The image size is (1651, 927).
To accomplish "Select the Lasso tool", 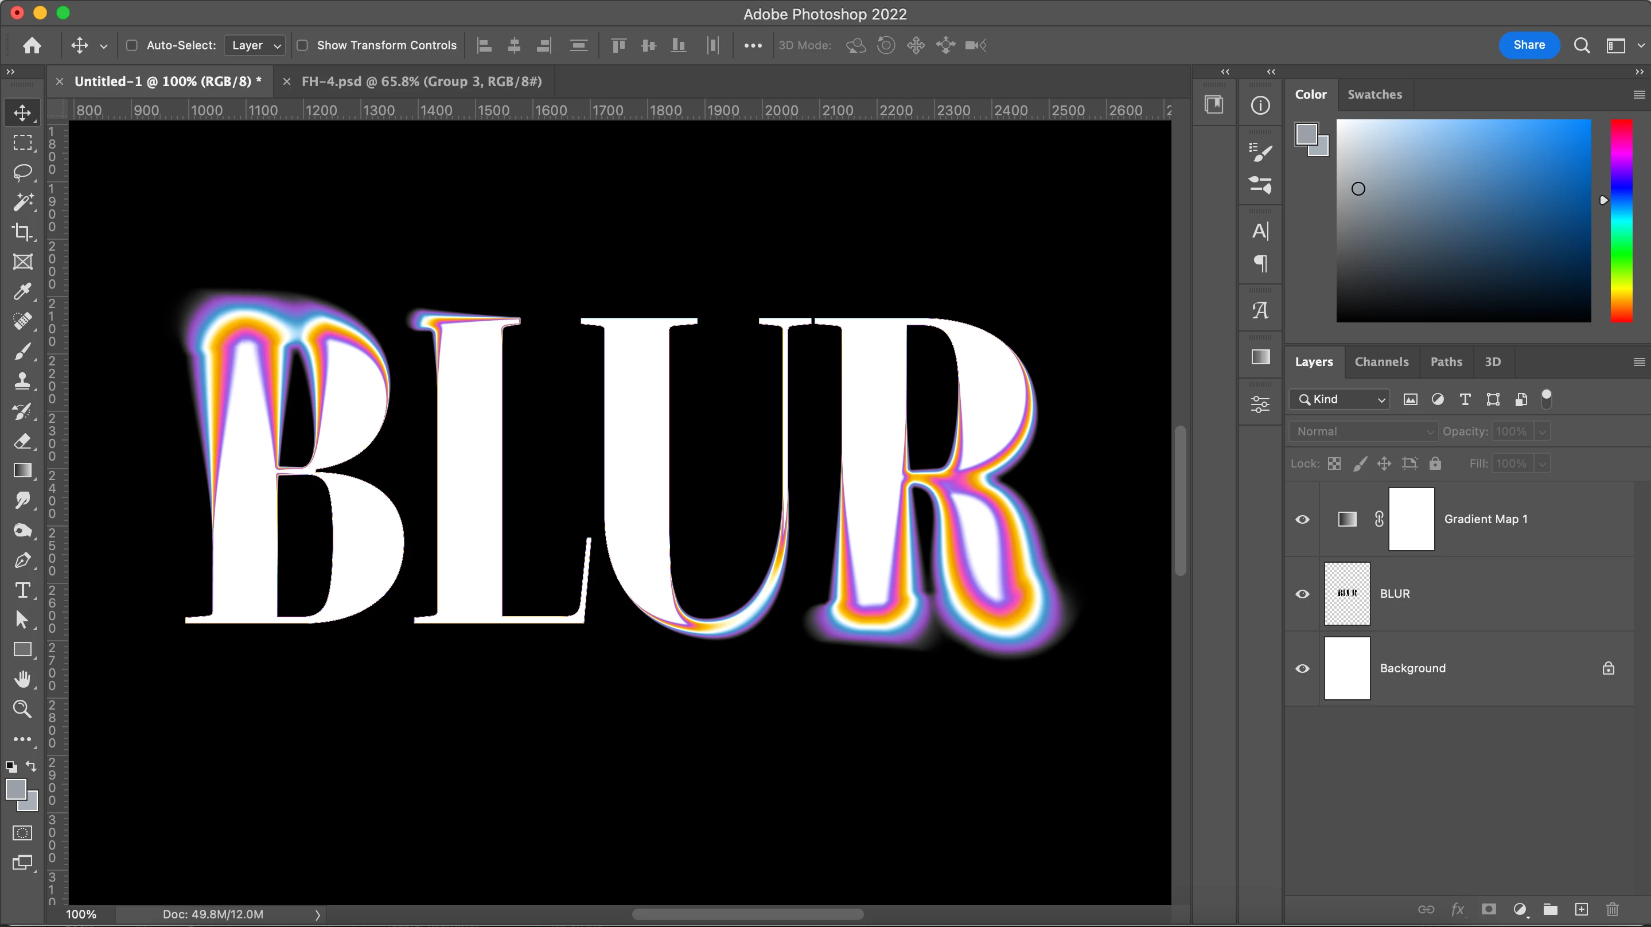I will click(22, 172).
